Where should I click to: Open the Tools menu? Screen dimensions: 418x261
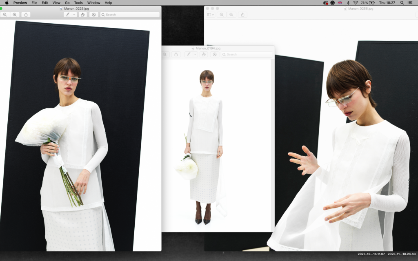click(78, 3)
